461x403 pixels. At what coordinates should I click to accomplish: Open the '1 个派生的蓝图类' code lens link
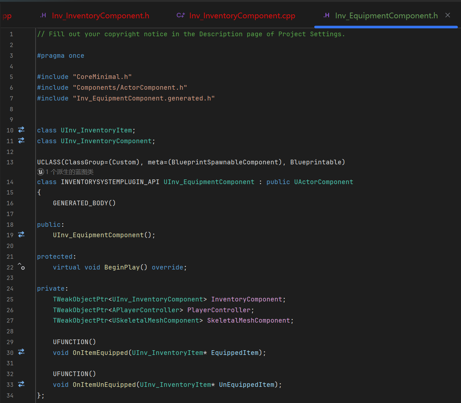coord(69,172)
